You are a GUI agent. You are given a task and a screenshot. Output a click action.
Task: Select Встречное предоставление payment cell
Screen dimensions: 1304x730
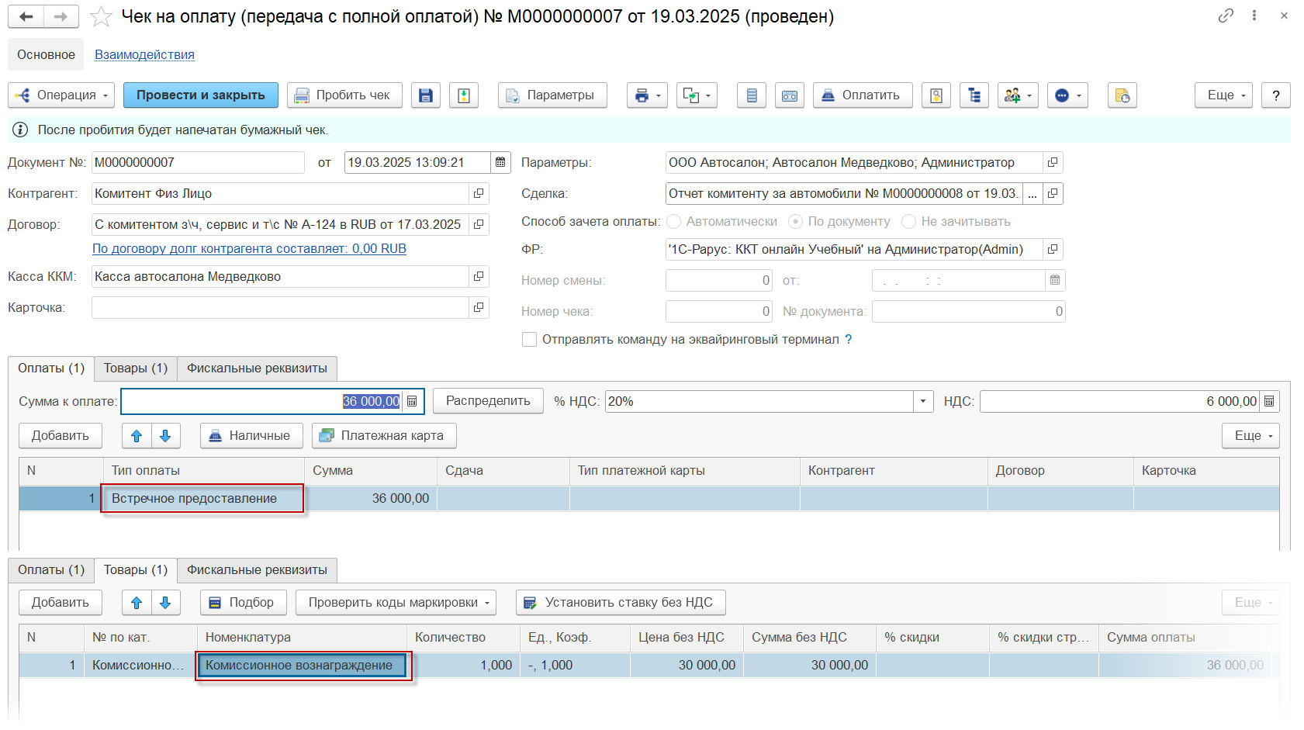tap(202, 498)
